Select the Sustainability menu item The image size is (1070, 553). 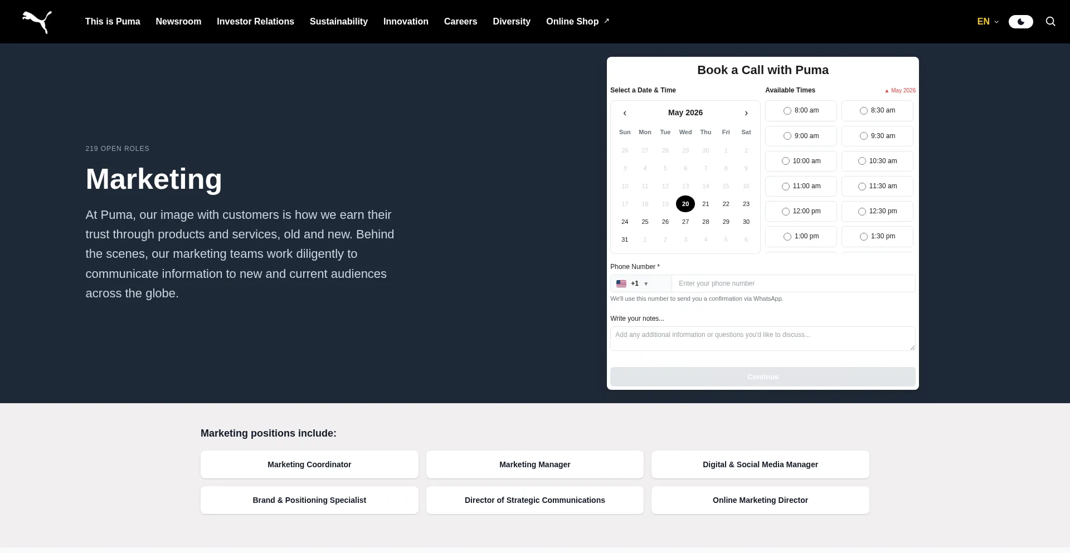[x=339, y=22]
